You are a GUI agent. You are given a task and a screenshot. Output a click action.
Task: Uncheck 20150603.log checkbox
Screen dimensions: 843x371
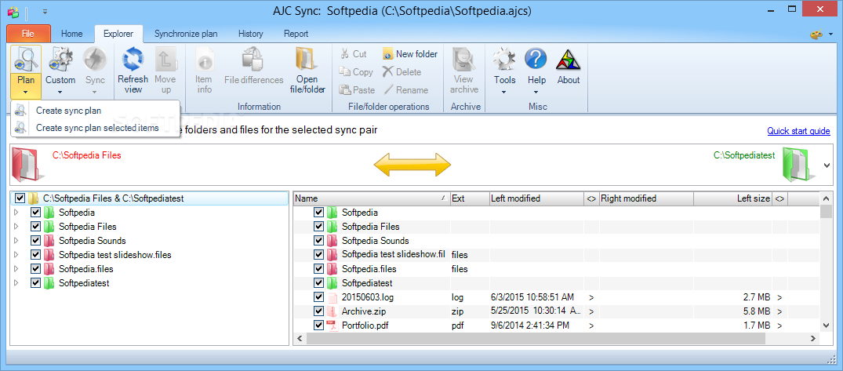[x=319, y=296]
